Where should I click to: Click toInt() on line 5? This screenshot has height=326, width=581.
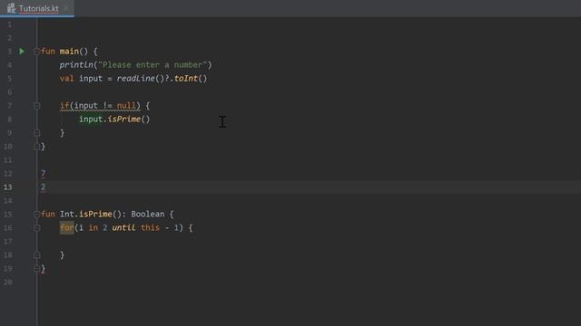tap(191, 79)
